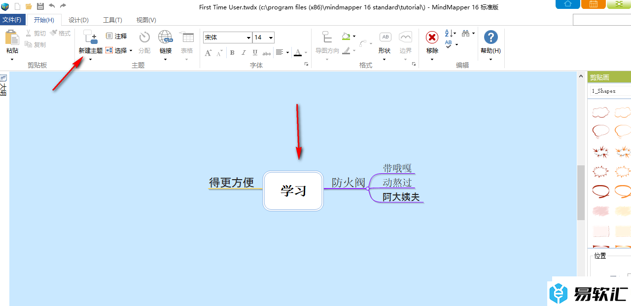Expand the Help (帮助) dropdown arrow

click(x=491, y=59)
